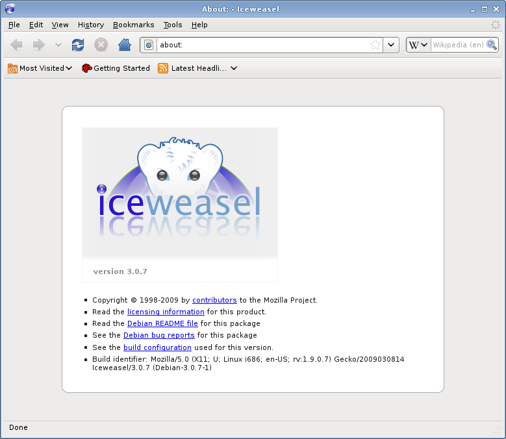The width and height of the screenshot is (506, 439).
Task: Open the File menu
Action: (14, 25)
